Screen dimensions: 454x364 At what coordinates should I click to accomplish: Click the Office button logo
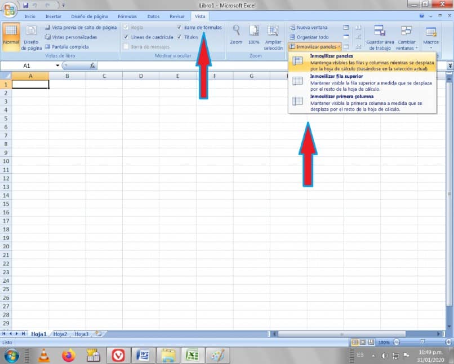[10, 10]
